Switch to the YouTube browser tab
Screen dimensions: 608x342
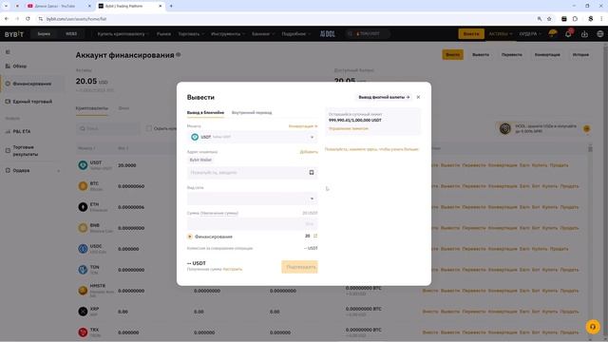click(x=57, y=7)
